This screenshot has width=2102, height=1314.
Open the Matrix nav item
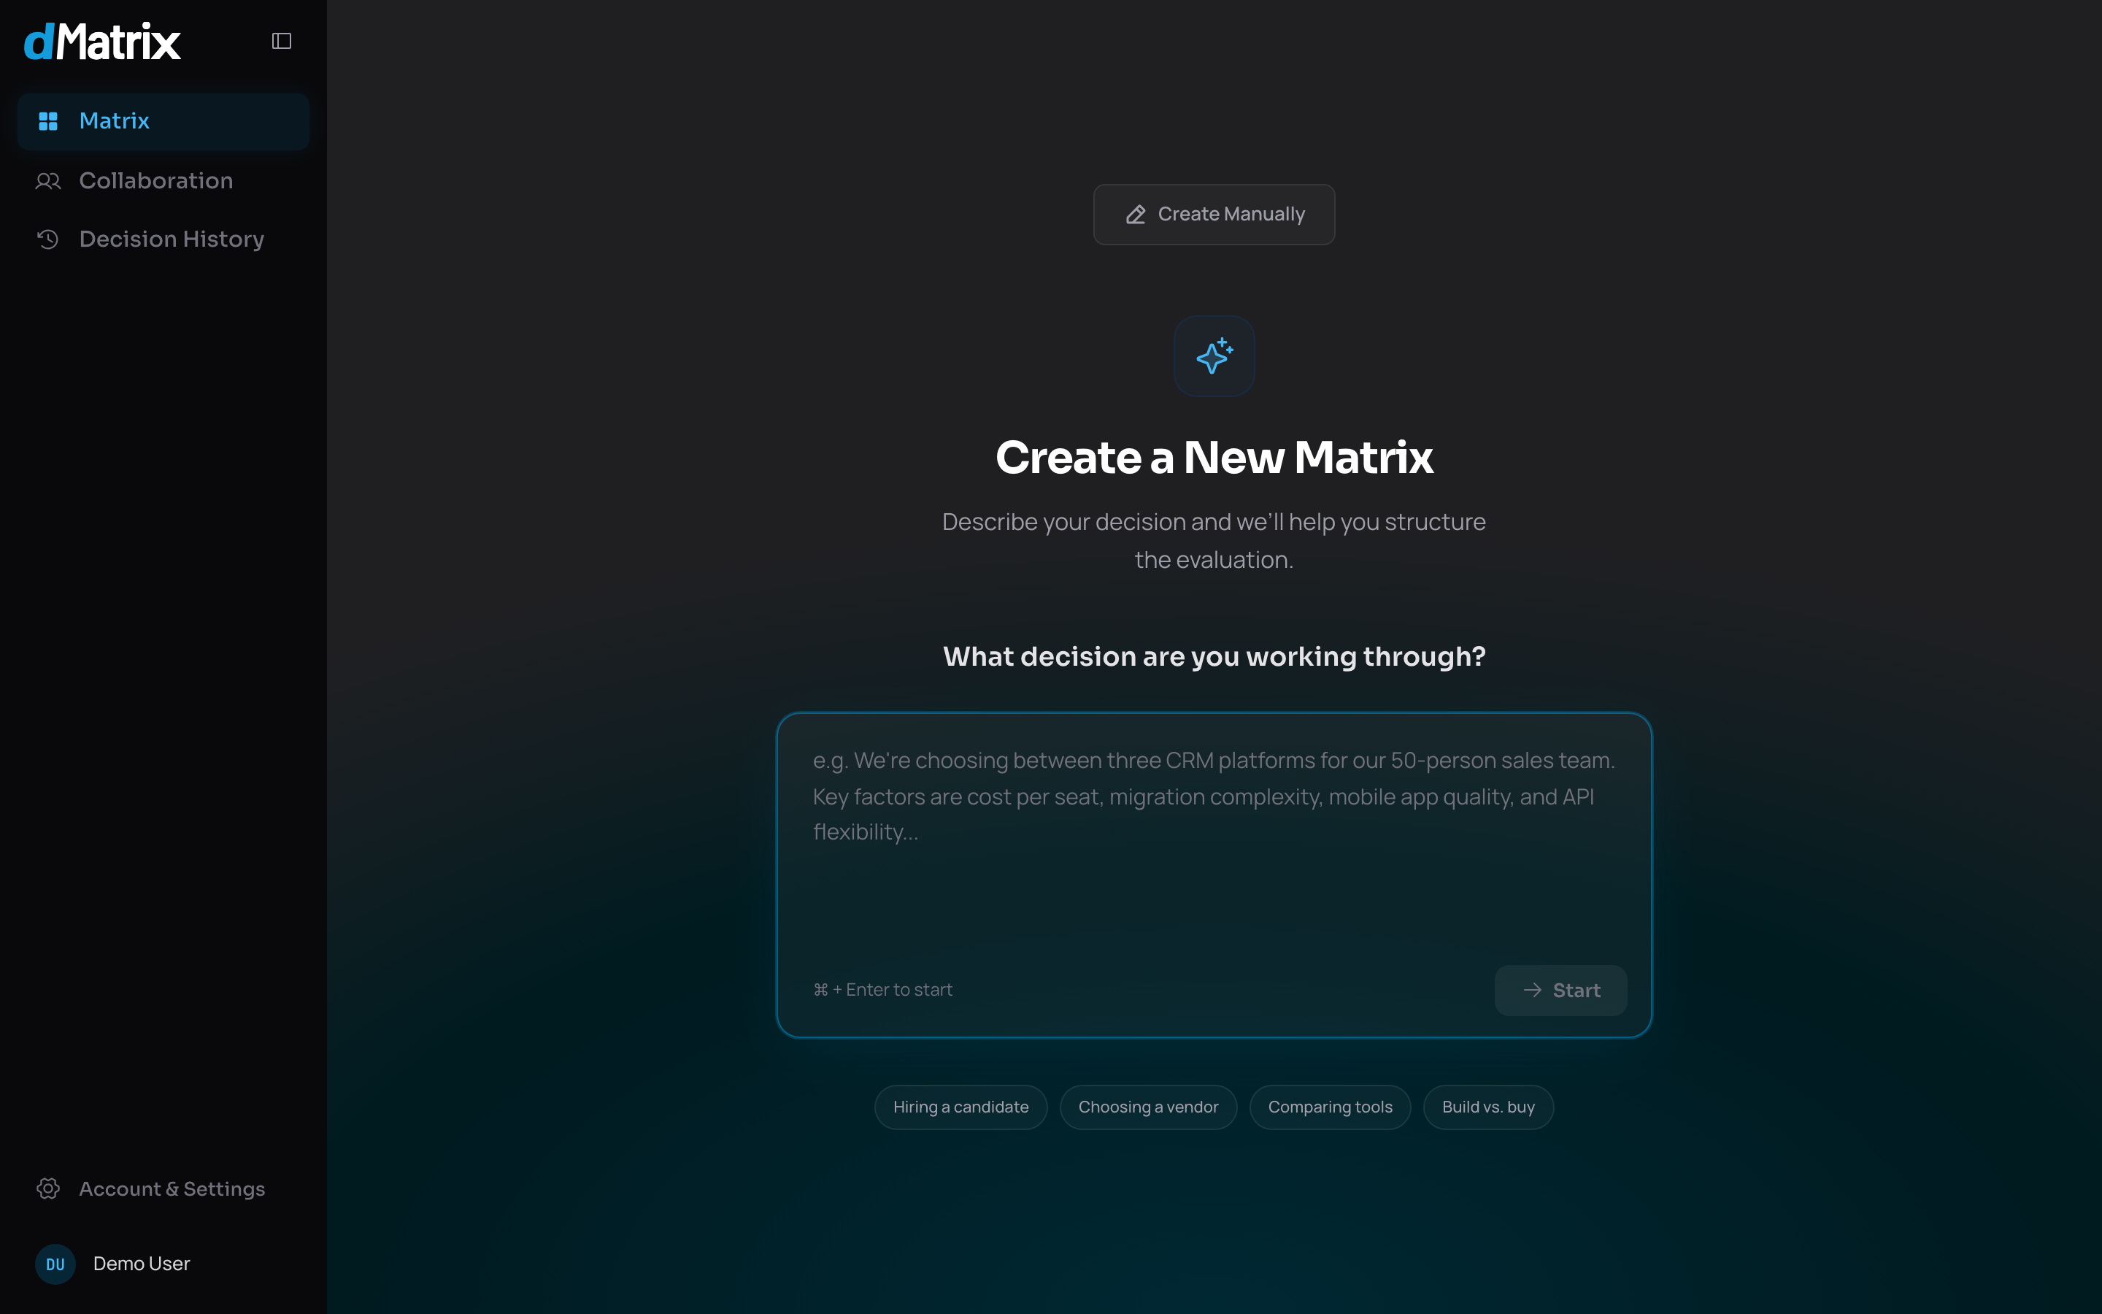(163, 120)
